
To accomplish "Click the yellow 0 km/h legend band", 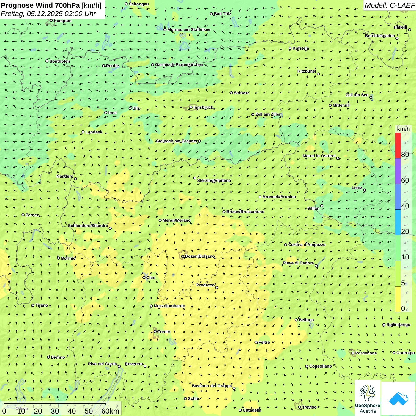I will (x=398, y=299).
